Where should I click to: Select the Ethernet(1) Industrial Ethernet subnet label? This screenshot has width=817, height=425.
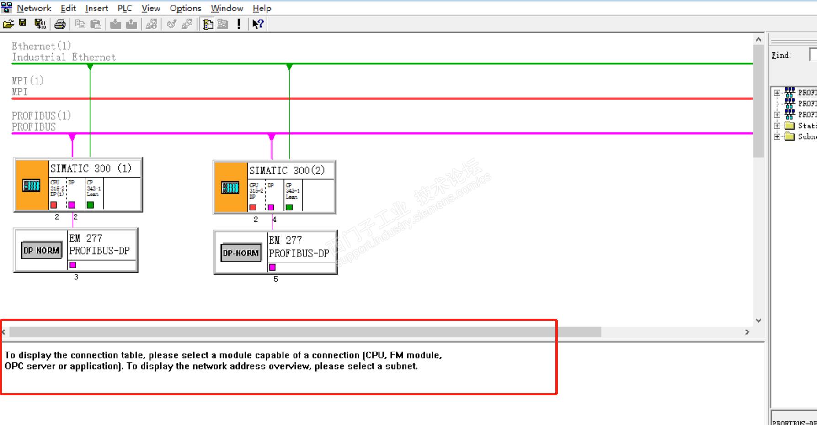64,52
